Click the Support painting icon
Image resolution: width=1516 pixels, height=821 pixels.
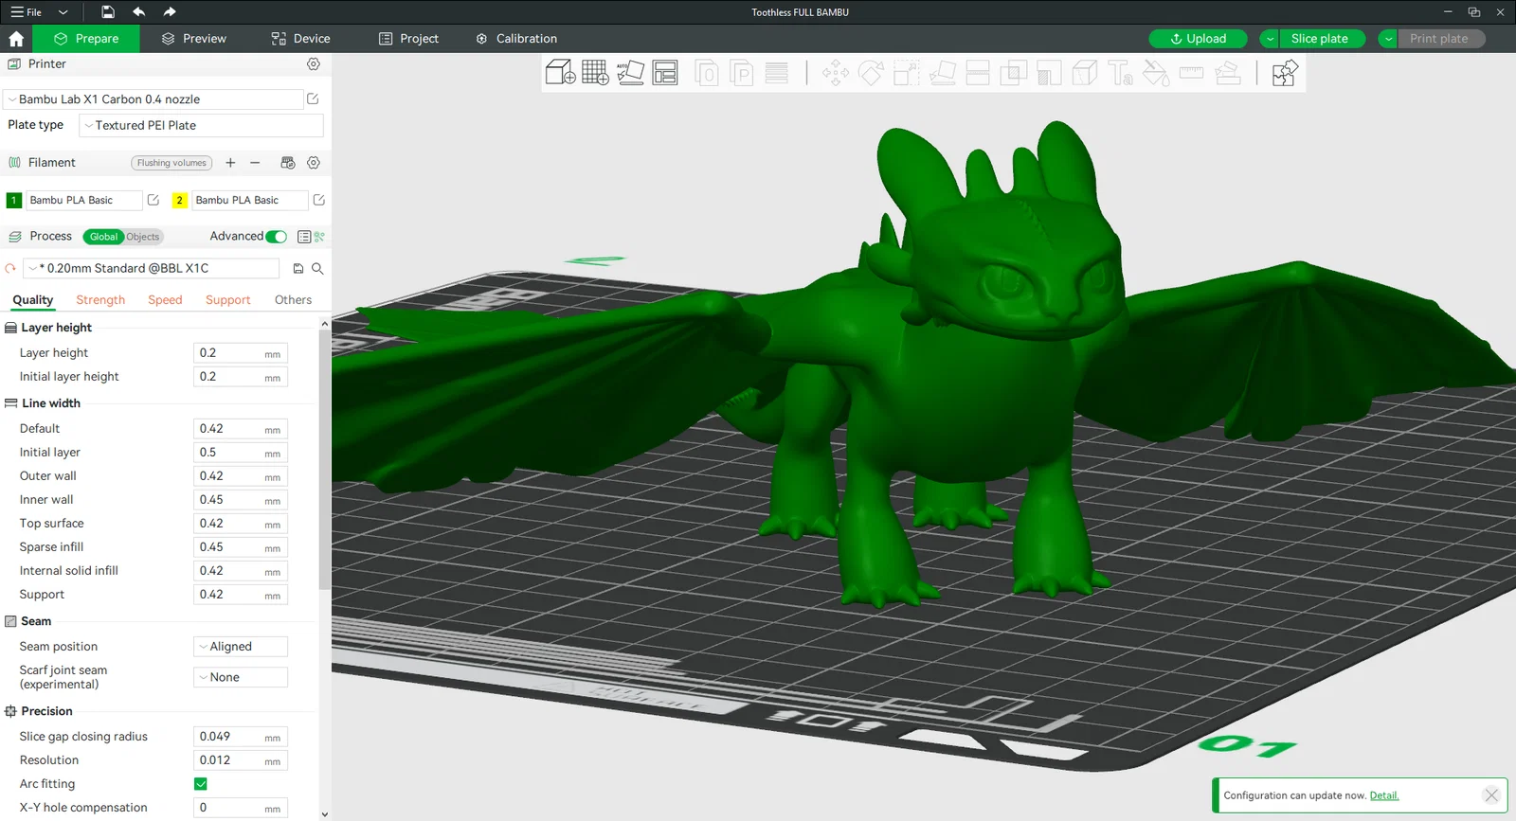pos(1049,73)
